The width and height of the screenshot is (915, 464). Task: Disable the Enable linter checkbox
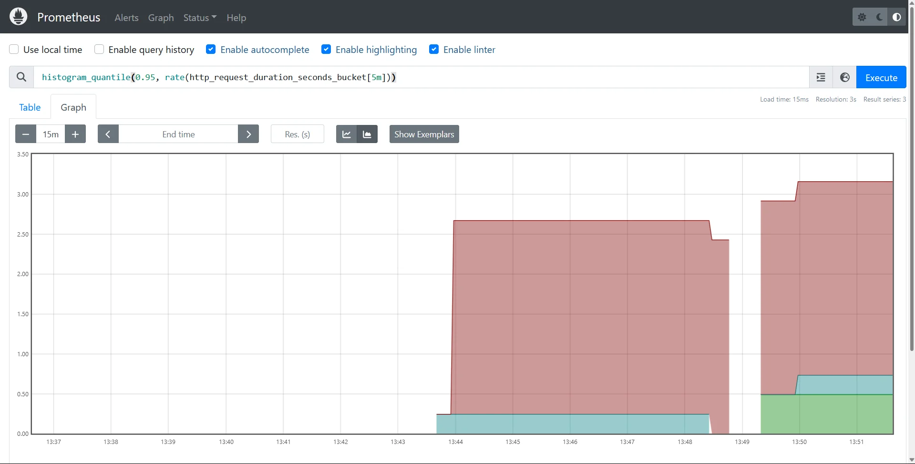434,49
